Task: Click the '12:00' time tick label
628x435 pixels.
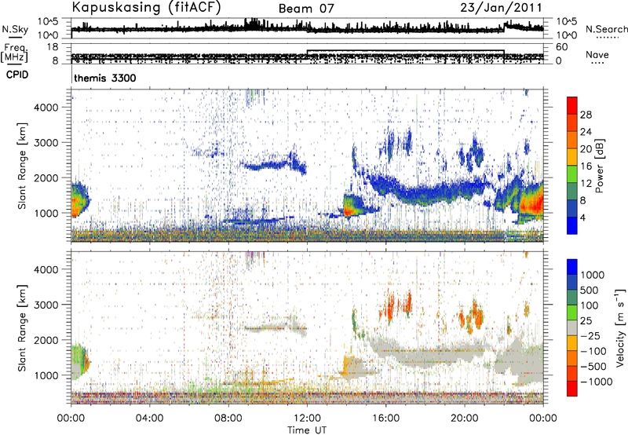Action: (x=307, y=419)
